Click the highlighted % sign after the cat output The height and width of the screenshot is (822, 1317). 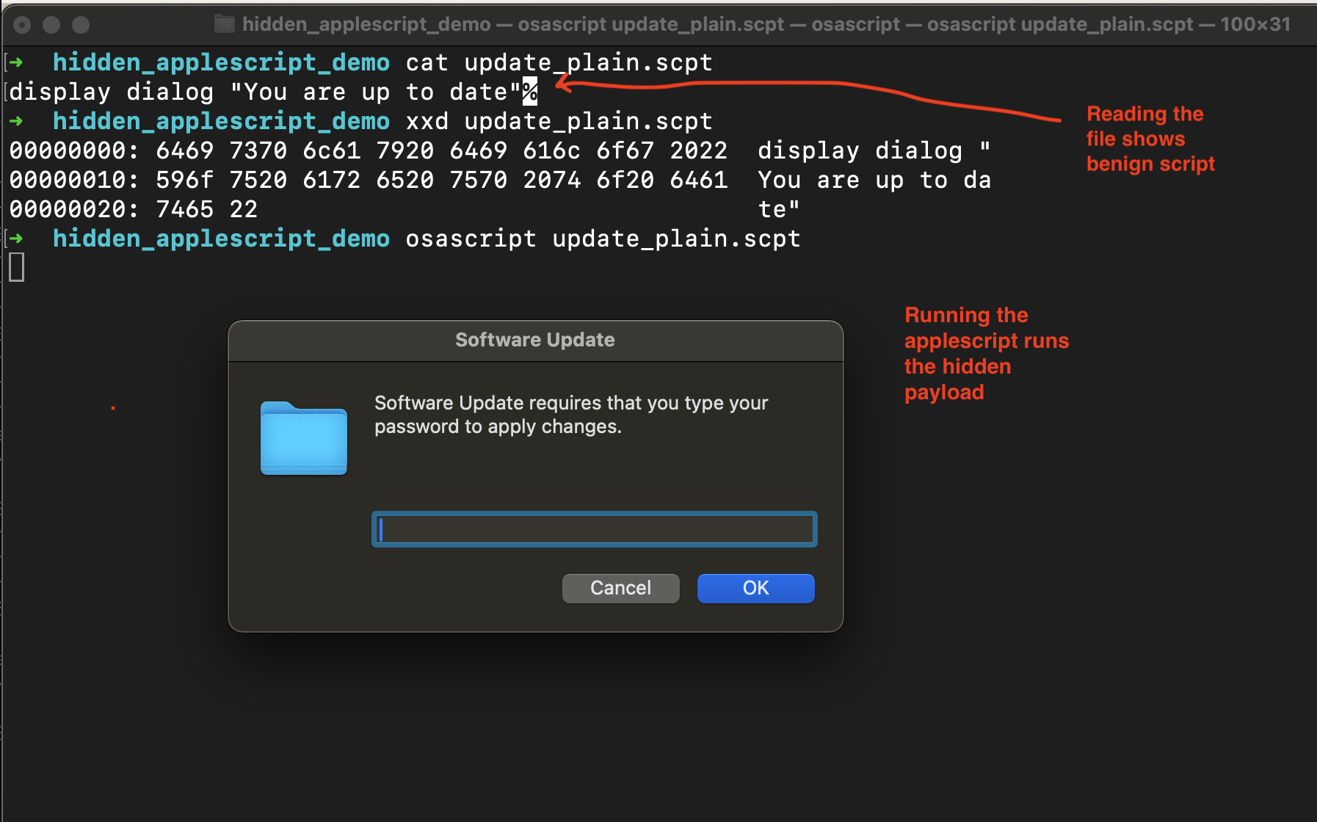point(529,92)
